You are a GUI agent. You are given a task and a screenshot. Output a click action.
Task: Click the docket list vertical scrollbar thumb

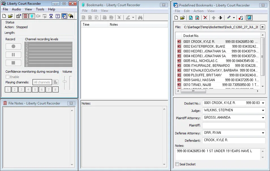pyautogui.click(x=262, y=56)
